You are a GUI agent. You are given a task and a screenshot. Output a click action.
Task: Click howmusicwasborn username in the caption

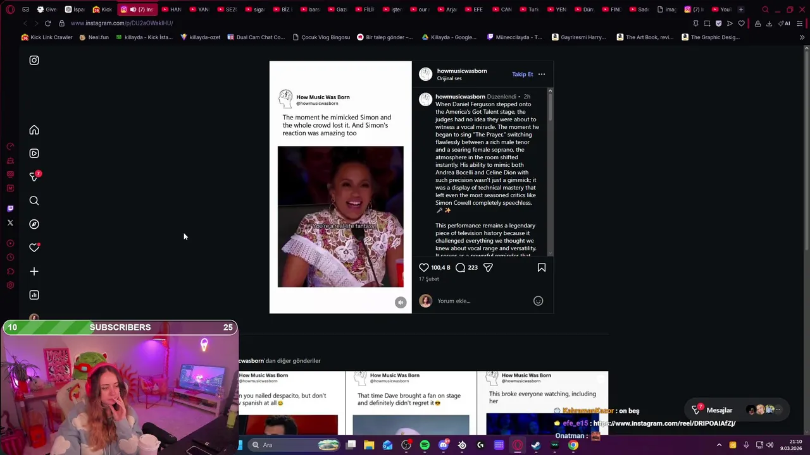tap(460, 97)
